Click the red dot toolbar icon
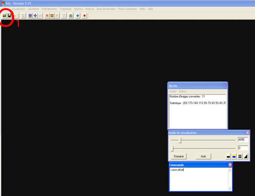Image resolution: width=255 pixels, height=196 pixels. tap(85, 16)
